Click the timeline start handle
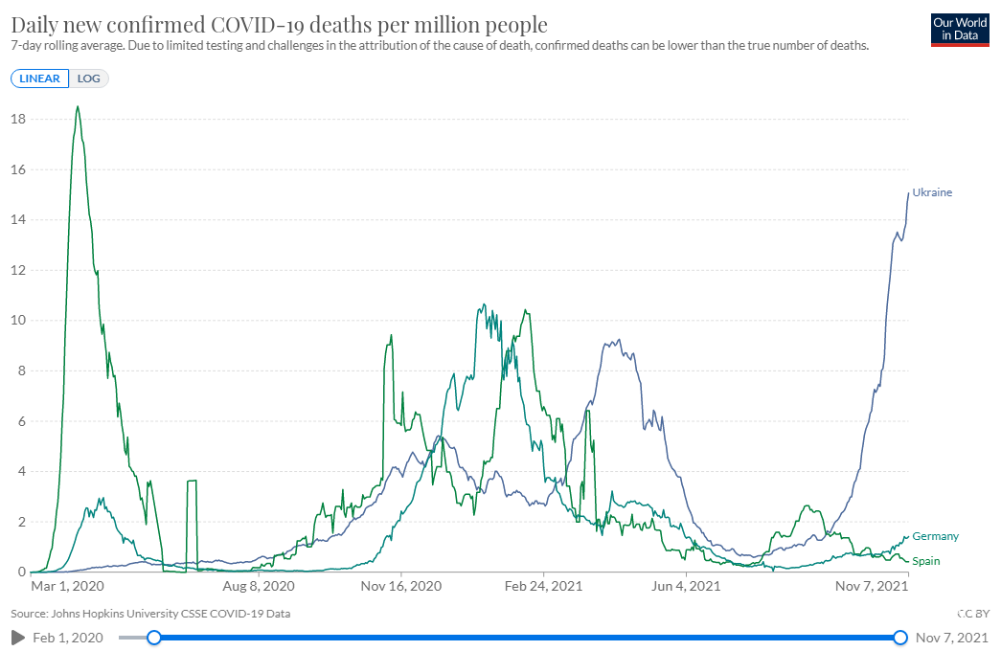 point(154,638)
